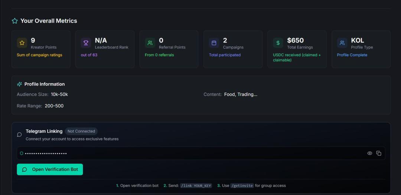Viewport: 401px width, 195px height.
Task: Click the purple trophy Leaderboard Rank icon
Action: (86, 43)
